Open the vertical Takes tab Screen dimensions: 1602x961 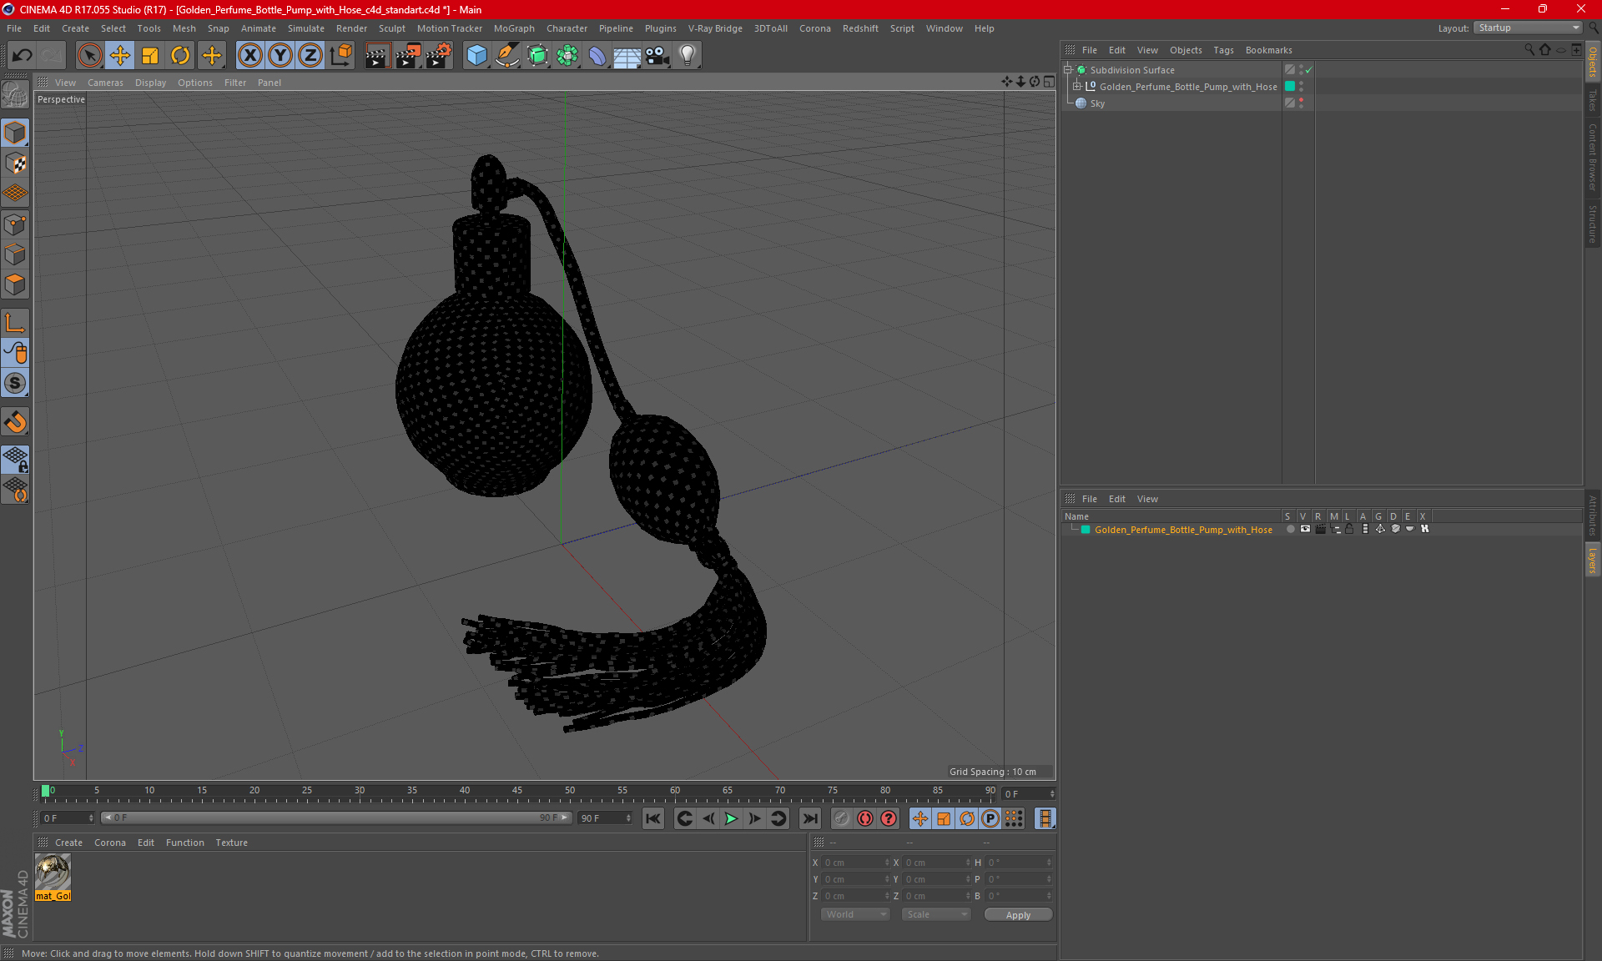(1593, 100)
